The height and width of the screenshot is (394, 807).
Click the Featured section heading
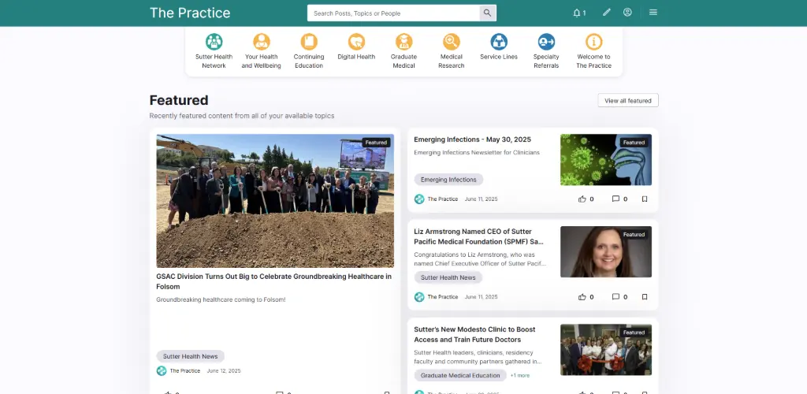pyautogui.click(x=179, y=100)
